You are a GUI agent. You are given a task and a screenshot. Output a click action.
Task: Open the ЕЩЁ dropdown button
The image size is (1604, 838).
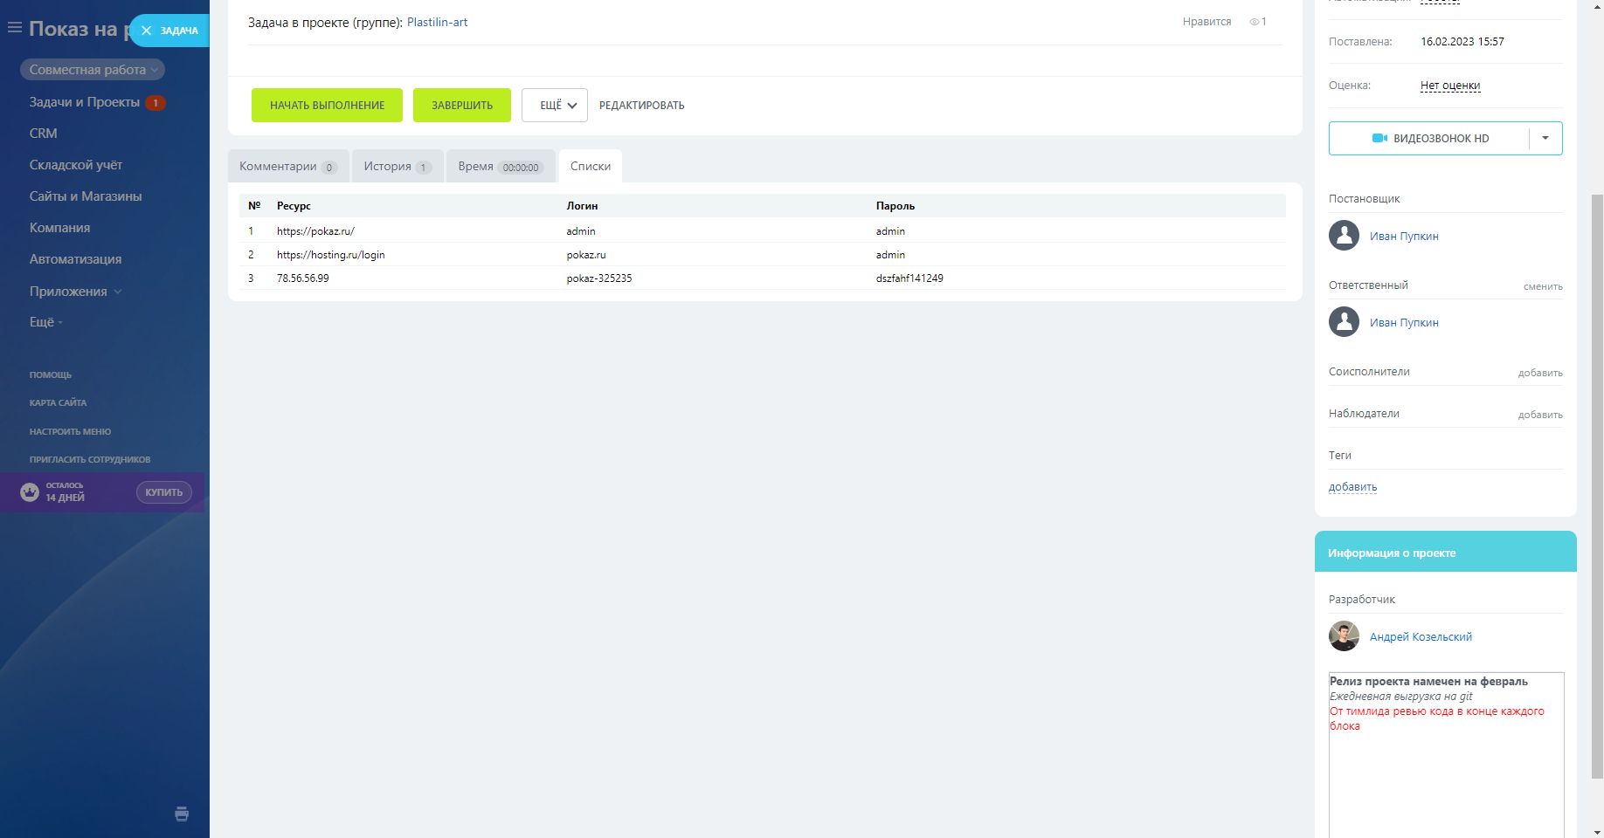click(555, 105)
